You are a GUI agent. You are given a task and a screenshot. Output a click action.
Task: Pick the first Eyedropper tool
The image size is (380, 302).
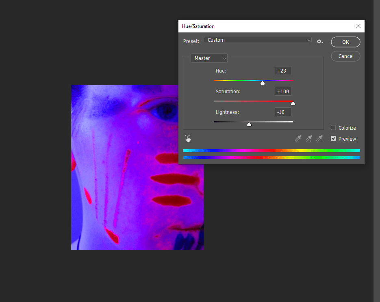pos(298,139)
